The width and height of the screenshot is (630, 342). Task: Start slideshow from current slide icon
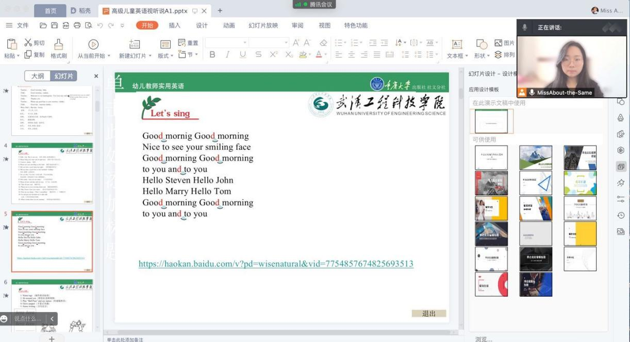coord(93,45)
